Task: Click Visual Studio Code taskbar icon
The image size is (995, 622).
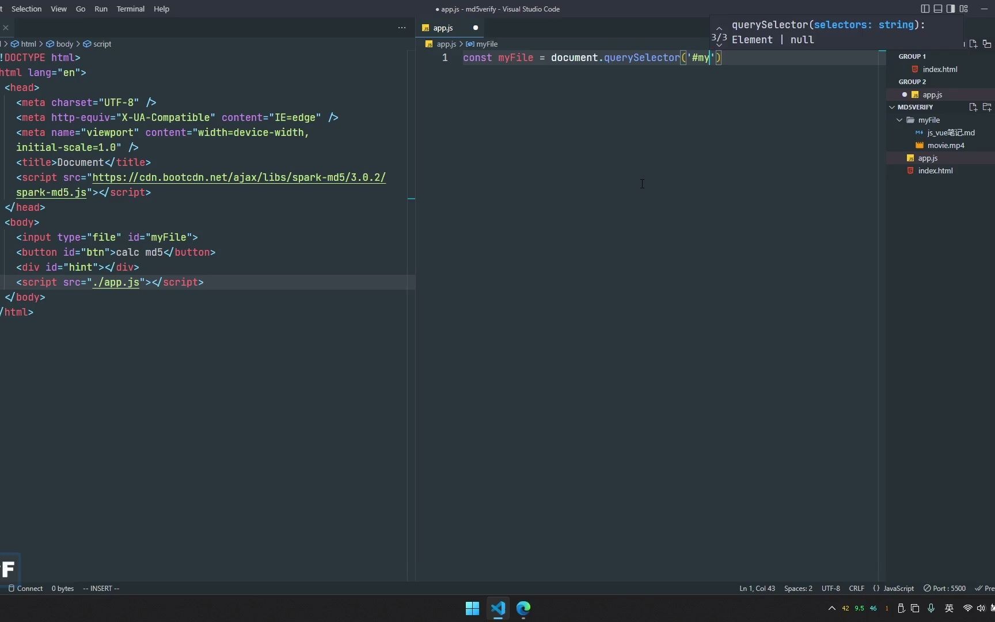Action: point(498,608)
